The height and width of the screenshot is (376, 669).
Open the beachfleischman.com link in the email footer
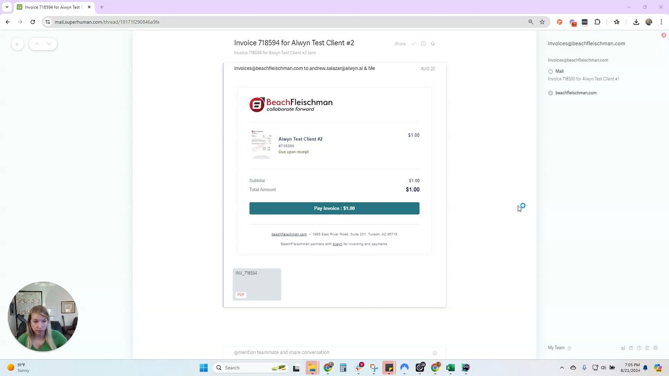pos(289,234)
